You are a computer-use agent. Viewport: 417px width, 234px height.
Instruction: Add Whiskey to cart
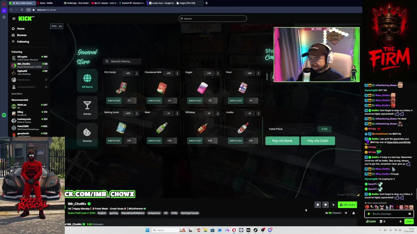pyautogui.click(x=195, y=140)
